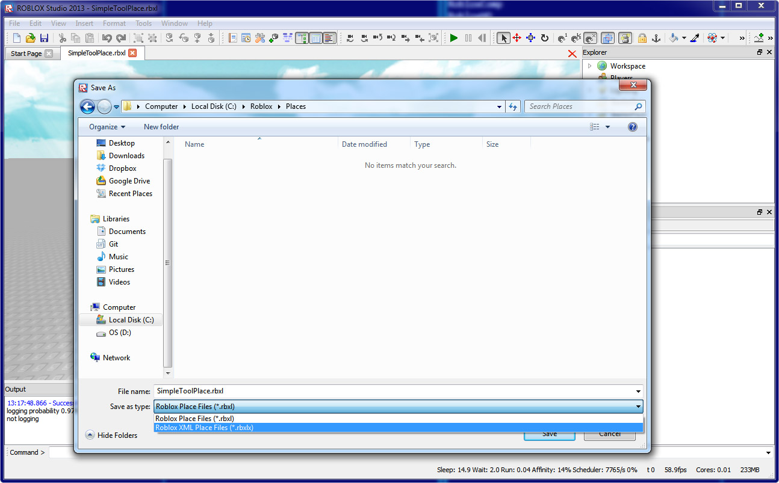Toggle the yellow grid snapping icon
This screenshot has width=779, height=483.
point(625,38)
